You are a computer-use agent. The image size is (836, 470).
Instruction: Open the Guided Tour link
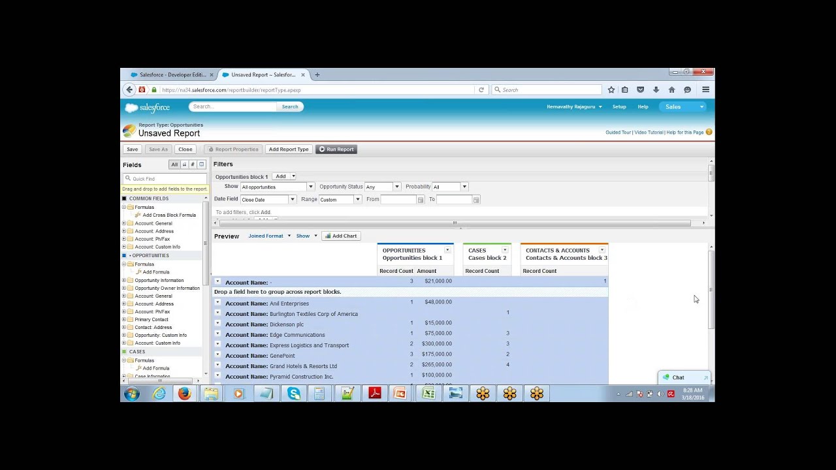click(618, 133)
